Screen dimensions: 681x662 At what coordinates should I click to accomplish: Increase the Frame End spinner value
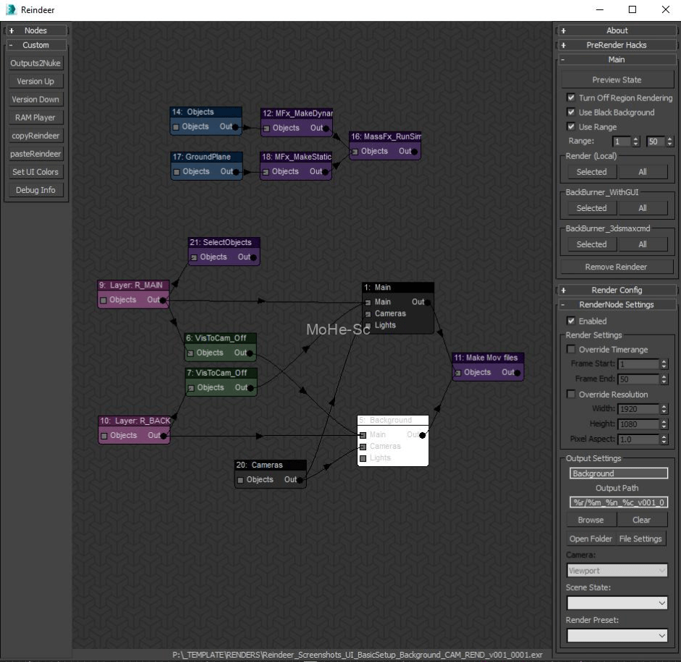click(664, 377)
